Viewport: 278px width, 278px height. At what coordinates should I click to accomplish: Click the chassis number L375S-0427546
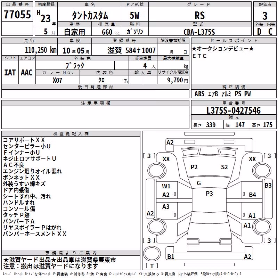click(x=234, y=111)
